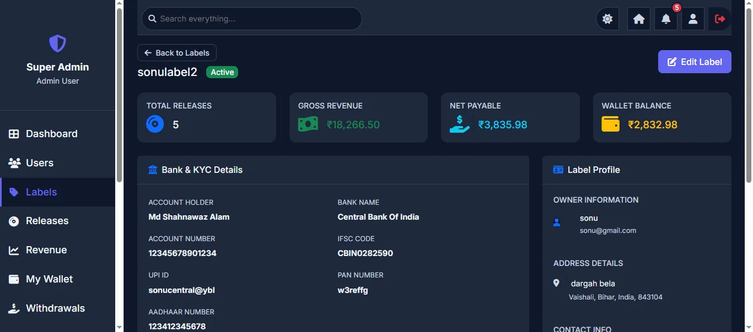Click the Back to Labels button
The width and height of the screenshot is (753, 332).
point(177,53)
